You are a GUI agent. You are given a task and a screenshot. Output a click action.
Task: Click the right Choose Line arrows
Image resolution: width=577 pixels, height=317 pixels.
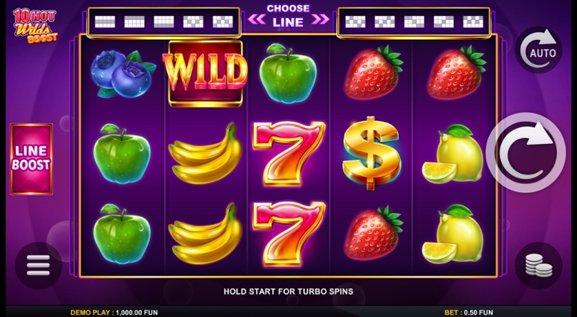319,19
